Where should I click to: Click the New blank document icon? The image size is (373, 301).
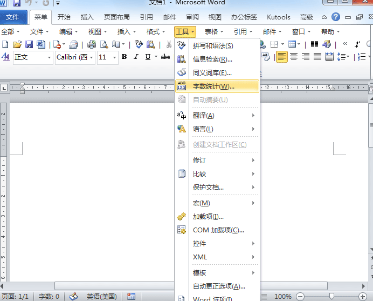(x=5, y=44)
